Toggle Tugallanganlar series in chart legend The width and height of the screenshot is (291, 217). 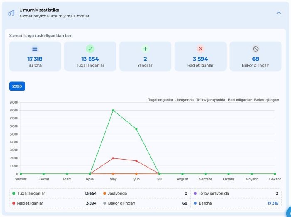160,100
